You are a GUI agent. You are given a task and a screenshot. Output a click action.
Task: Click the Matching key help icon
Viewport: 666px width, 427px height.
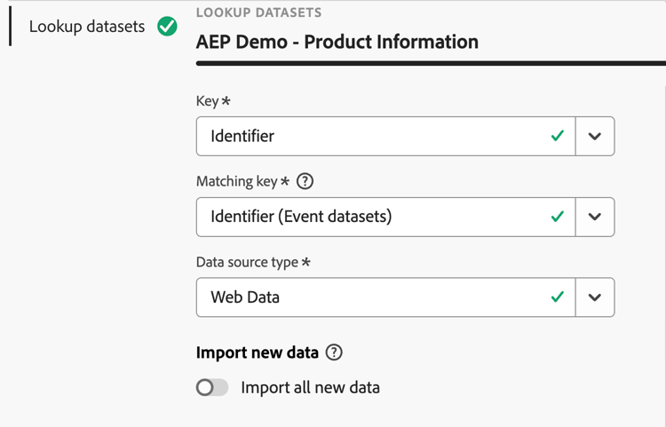305,181
